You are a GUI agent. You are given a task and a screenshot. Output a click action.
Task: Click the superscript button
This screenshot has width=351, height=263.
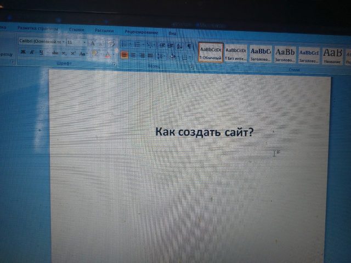[x=72, y=53]
